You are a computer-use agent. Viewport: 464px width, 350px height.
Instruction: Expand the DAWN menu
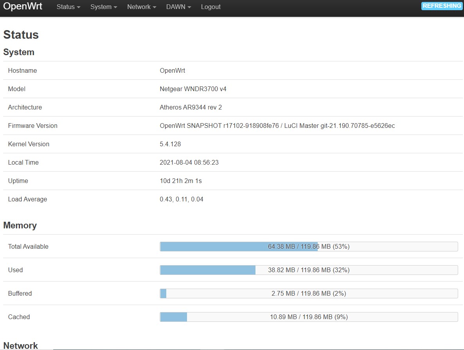tap(178, 7)
